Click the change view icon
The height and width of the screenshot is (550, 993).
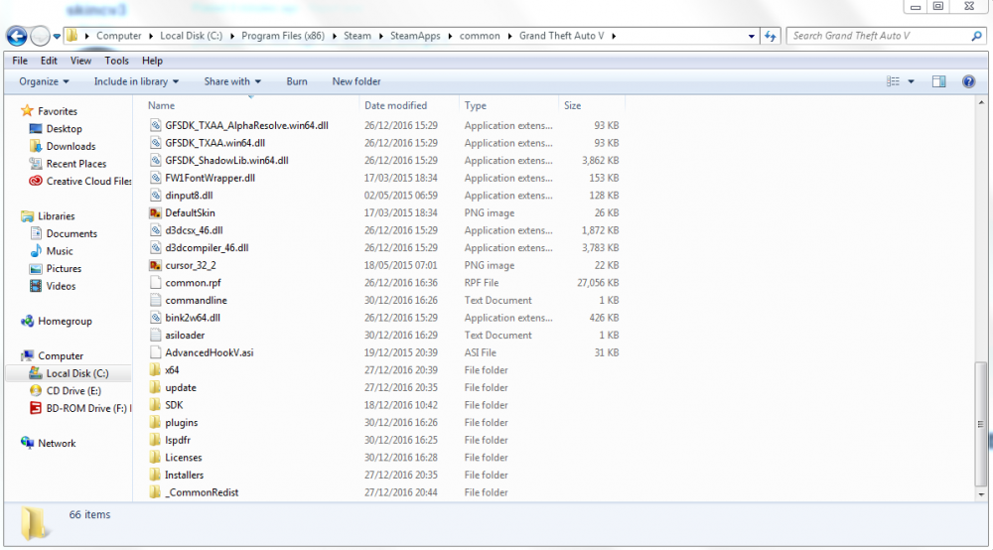tap(893, 81)
